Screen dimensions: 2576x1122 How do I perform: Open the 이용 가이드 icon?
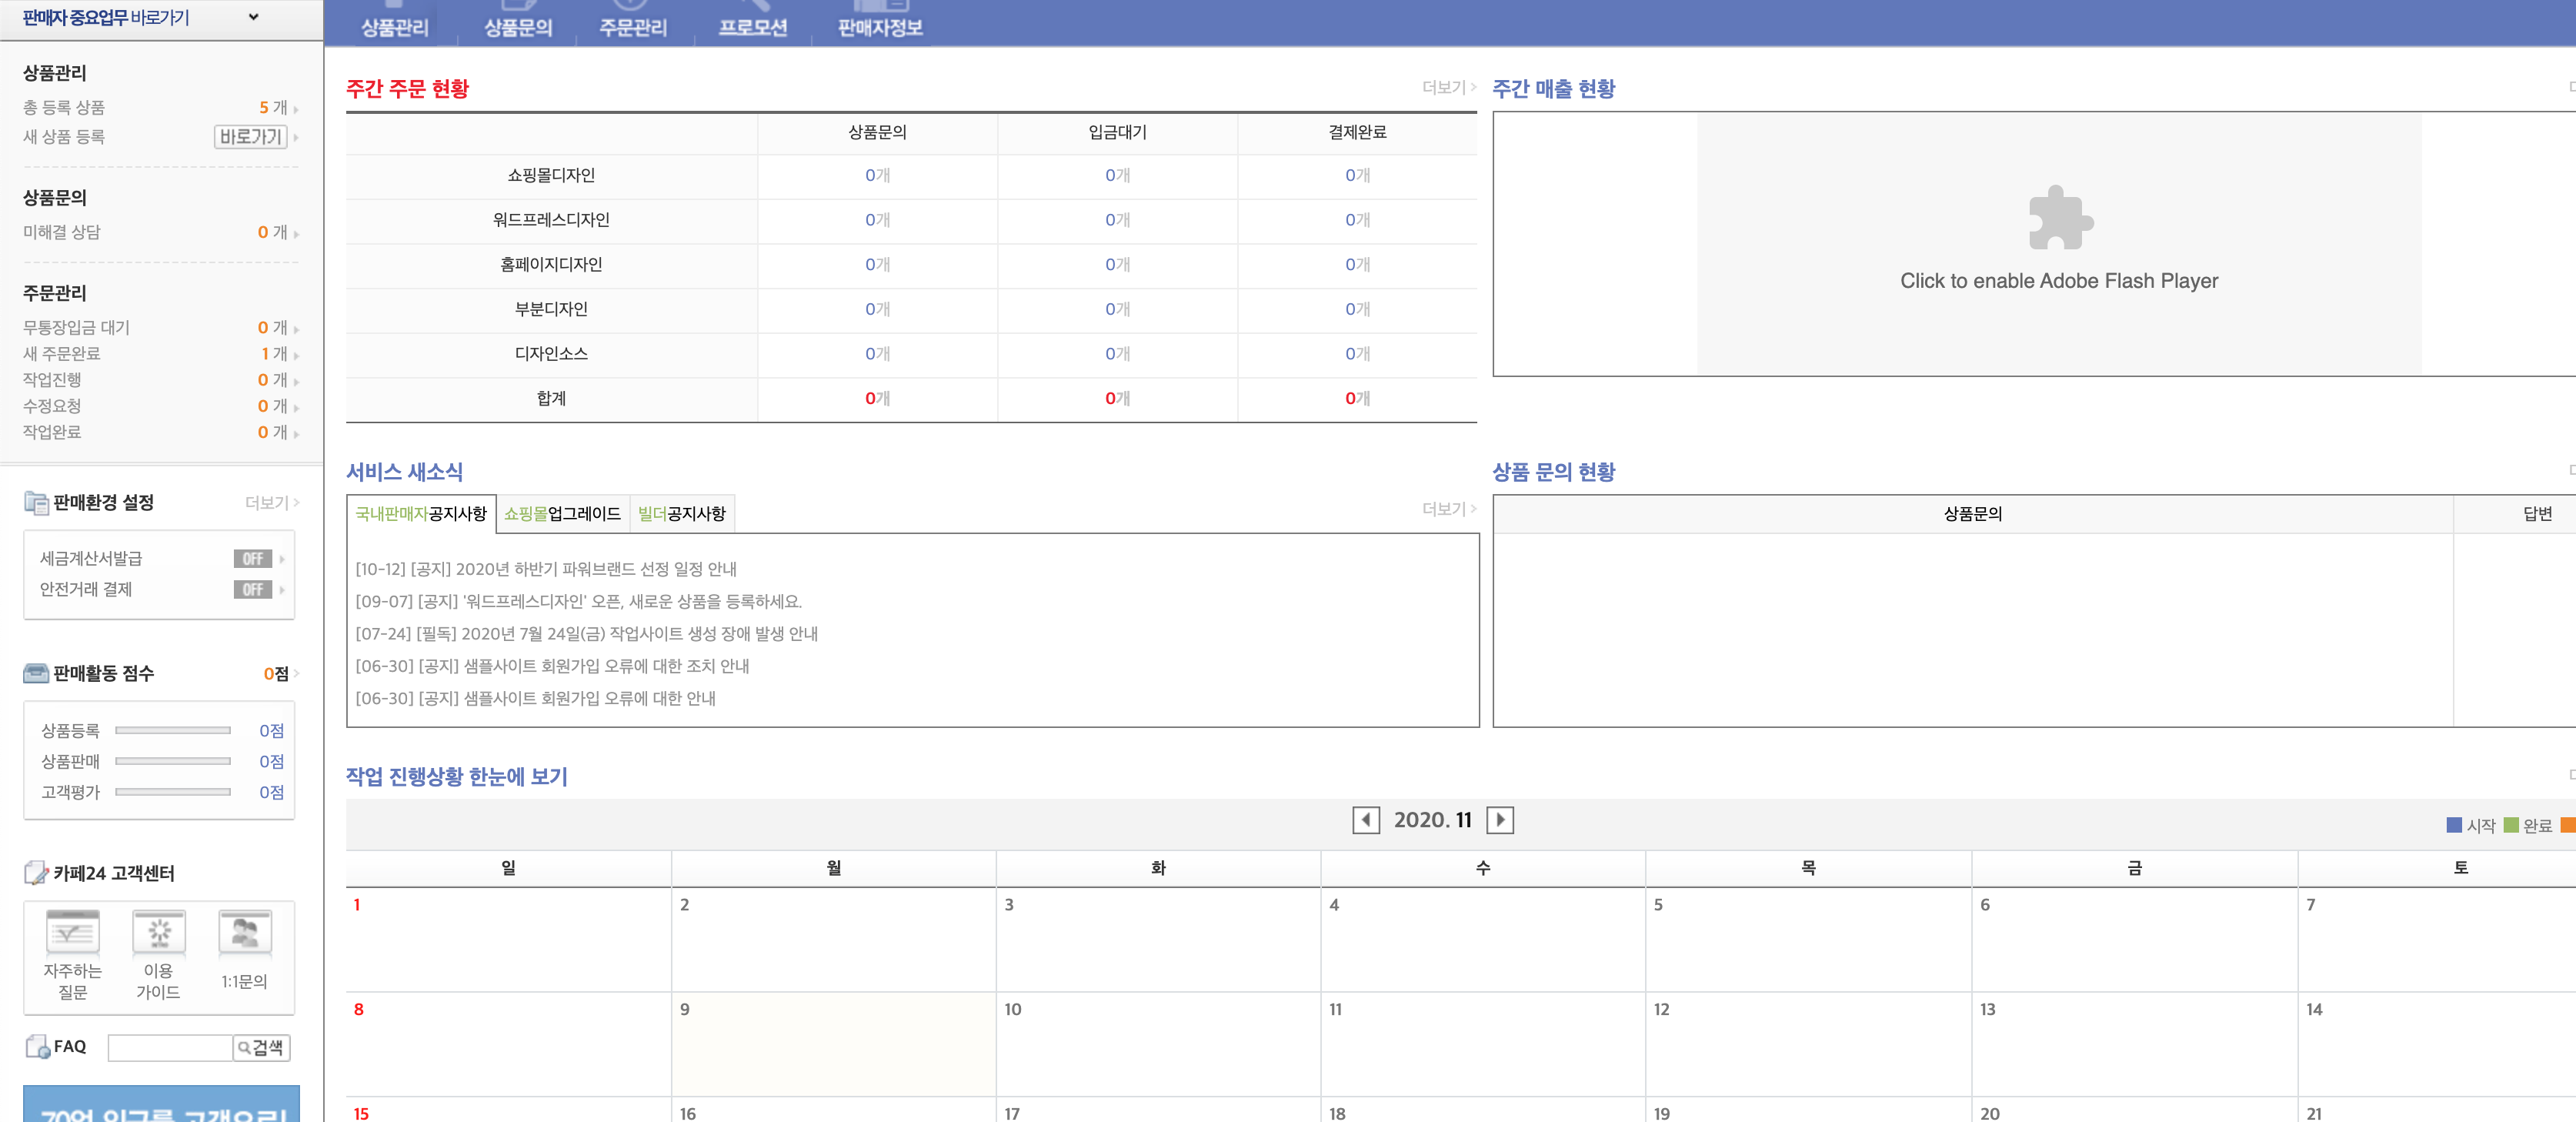pos(159,932)
